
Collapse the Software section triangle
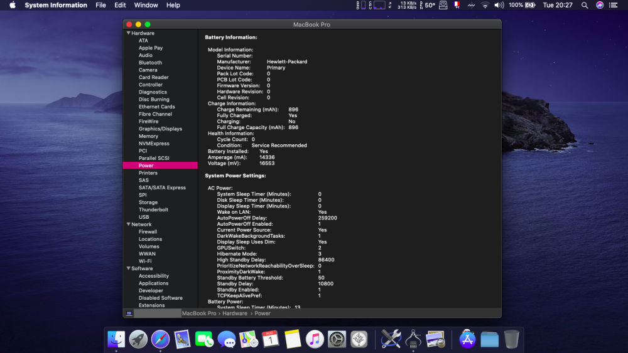(129, 268)
